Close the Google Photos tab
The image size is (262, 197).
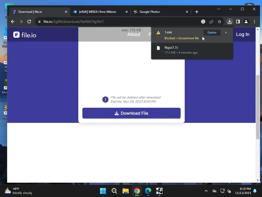[187, 12]
